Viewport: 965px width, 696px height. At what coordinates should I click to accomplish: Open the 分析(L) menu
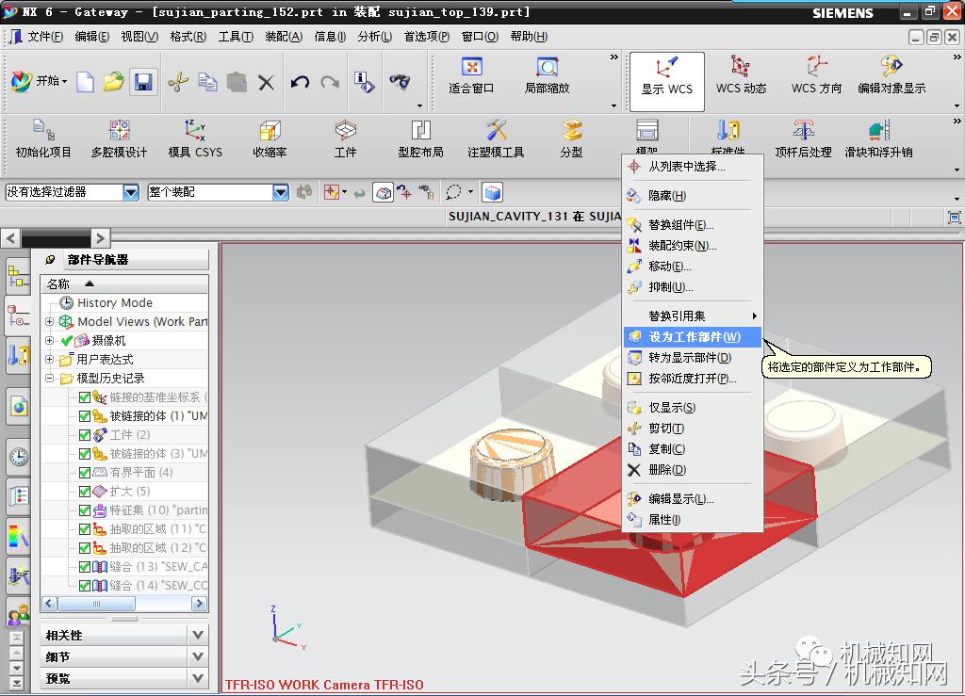click(374, 37)
